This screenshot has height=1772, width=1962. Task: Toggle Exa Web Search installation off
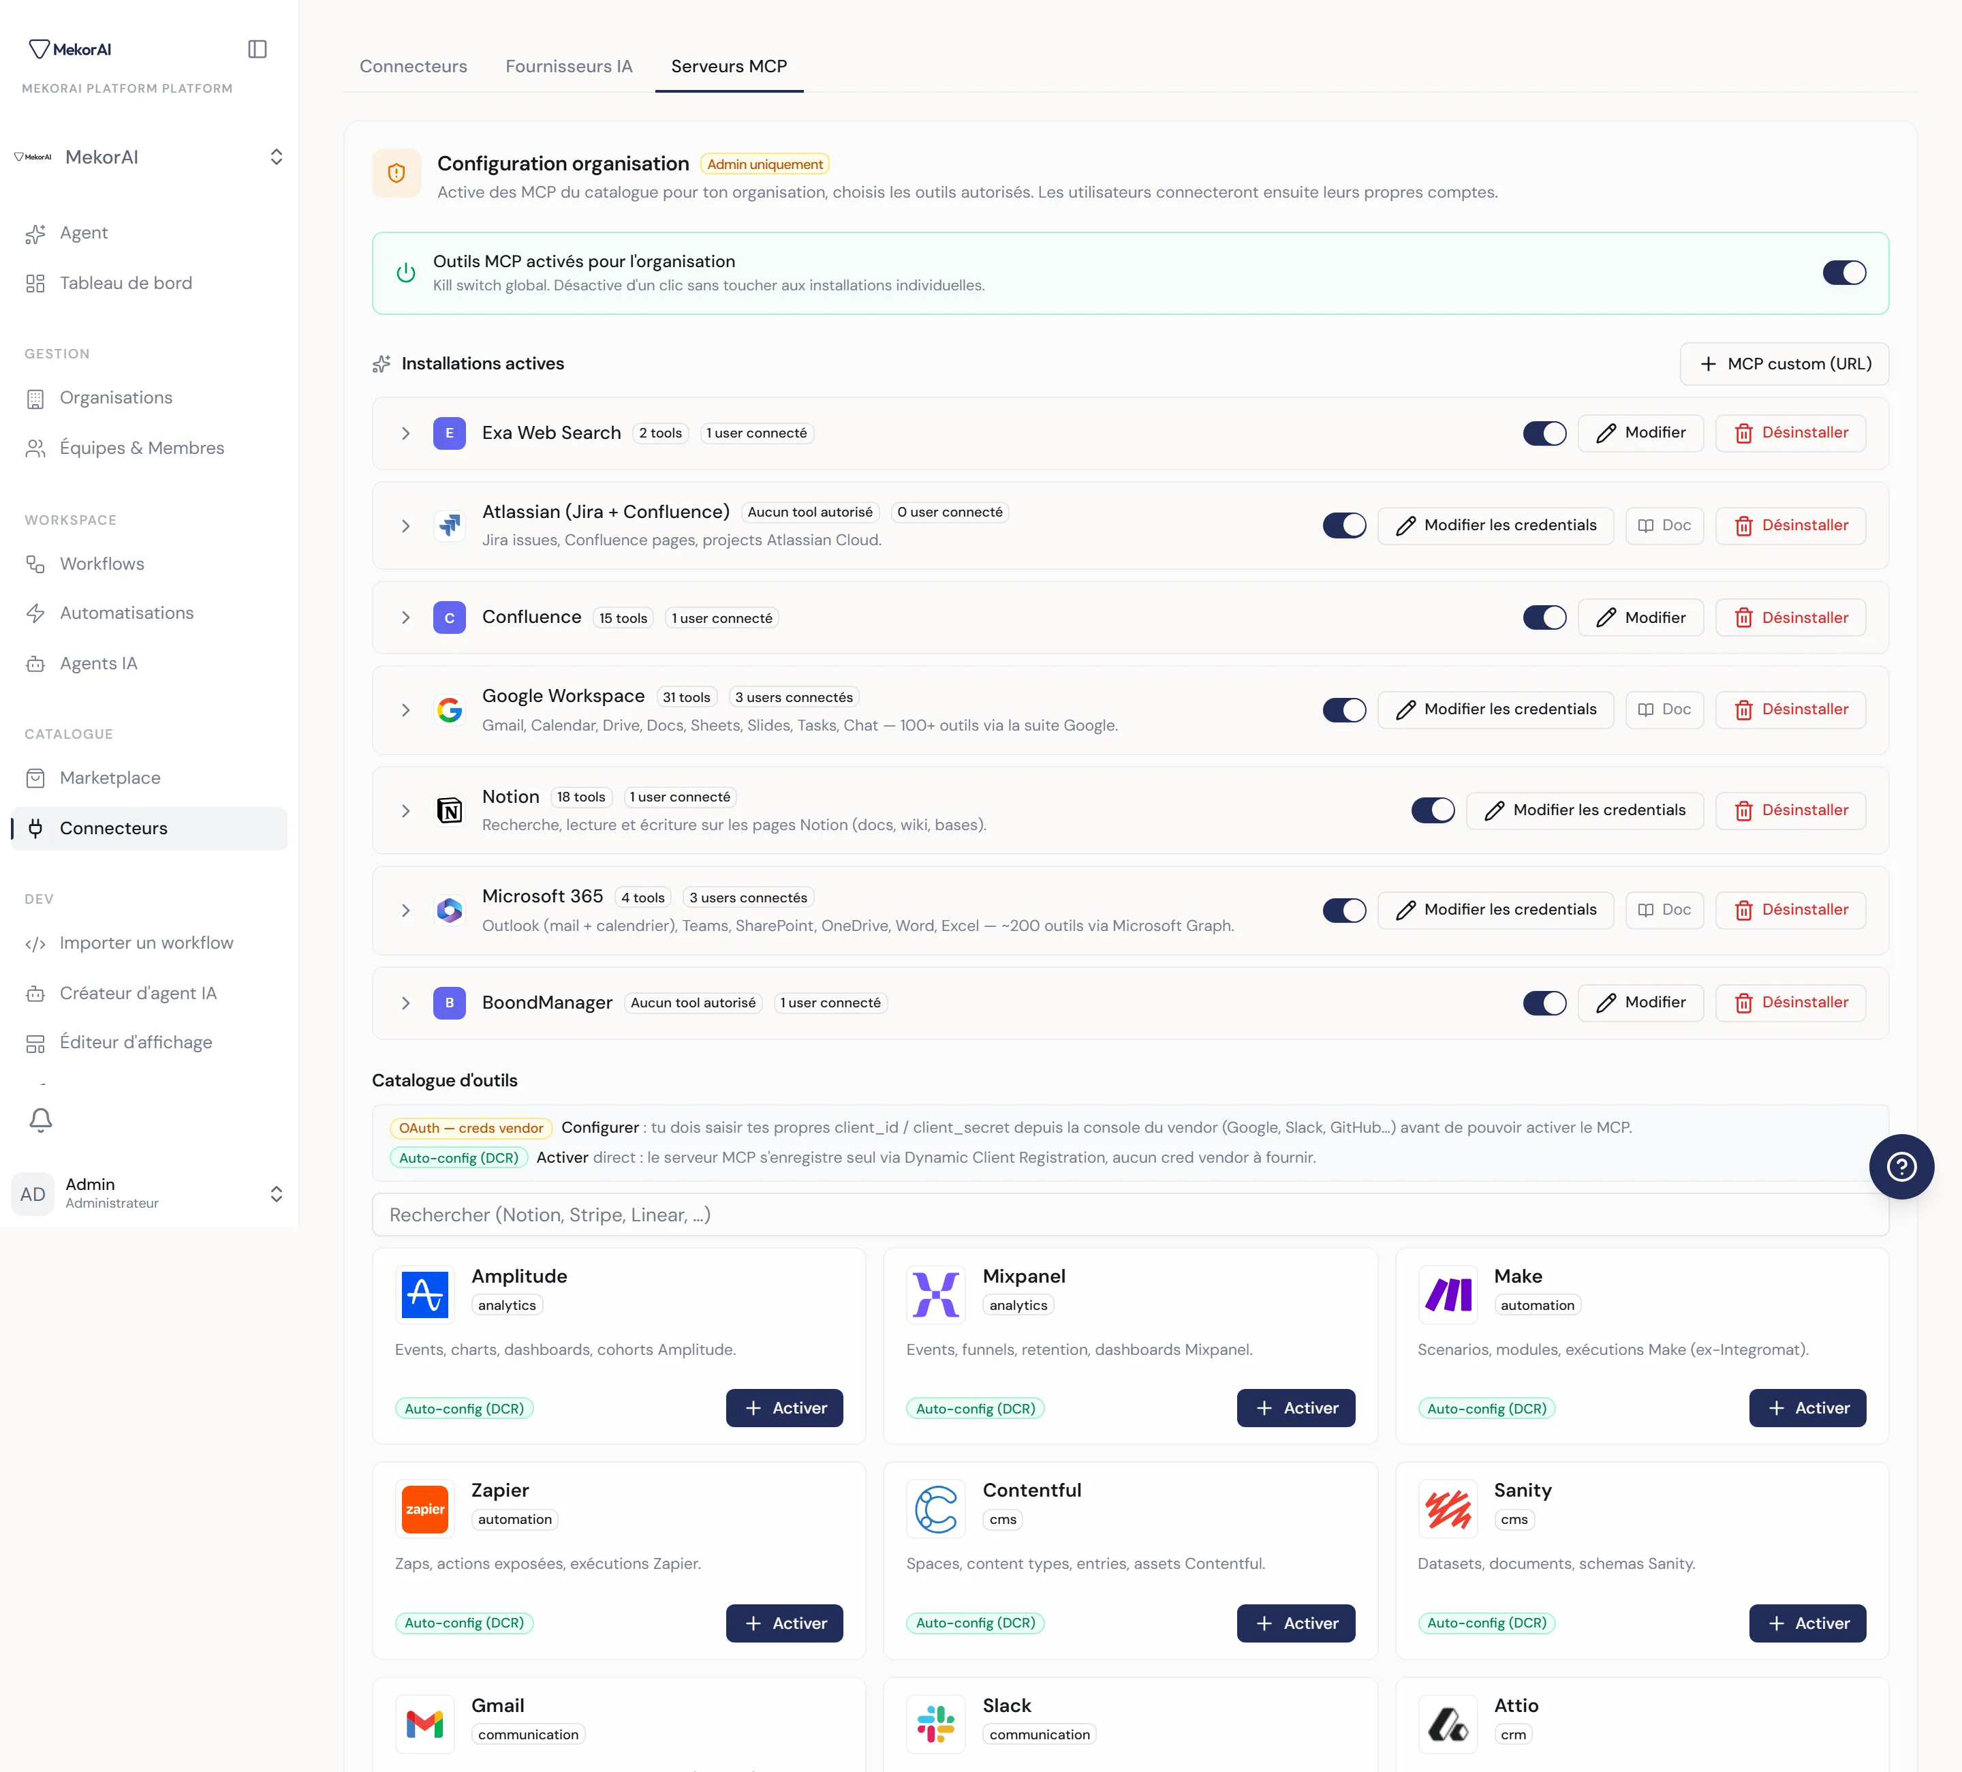coord(1544,433)
